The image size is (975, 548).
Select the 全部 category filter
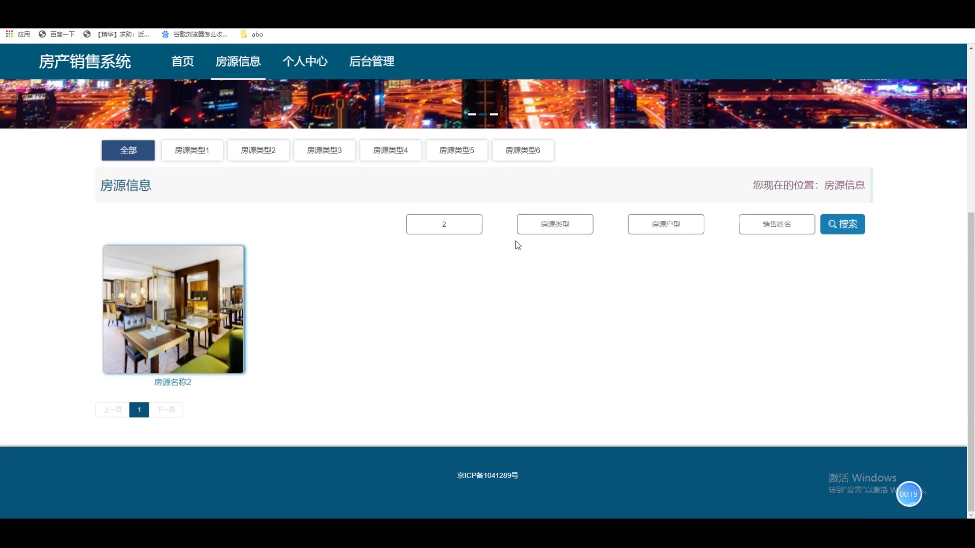point(128,150)
